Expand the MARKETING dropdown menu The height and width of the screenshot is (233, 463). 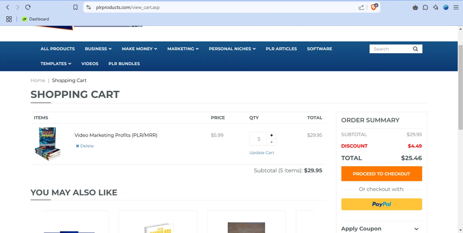click(x=183, y=49)
